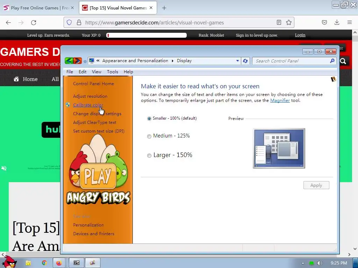Open Personalization under See also
This screenshot has height=268, width=358.
coord(88,225)
